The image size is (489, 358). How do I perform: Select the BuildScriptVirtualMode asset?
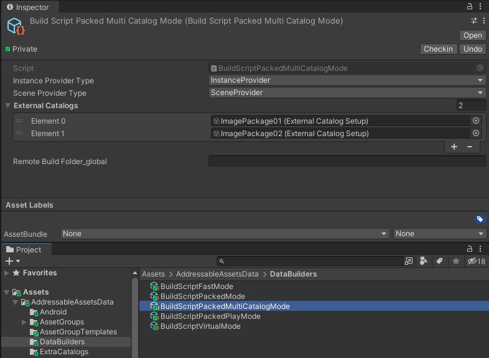[200, 326]
